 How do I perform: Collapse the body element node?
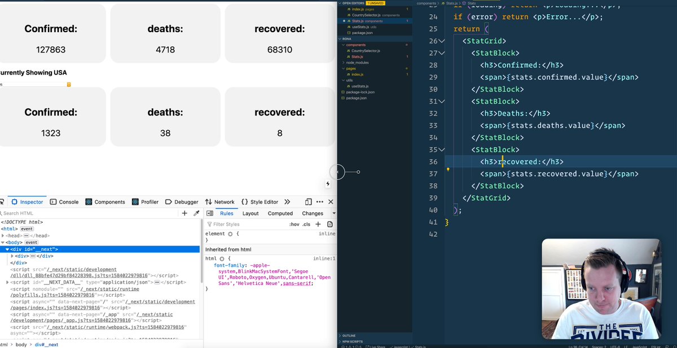click(x=3, y=242)
